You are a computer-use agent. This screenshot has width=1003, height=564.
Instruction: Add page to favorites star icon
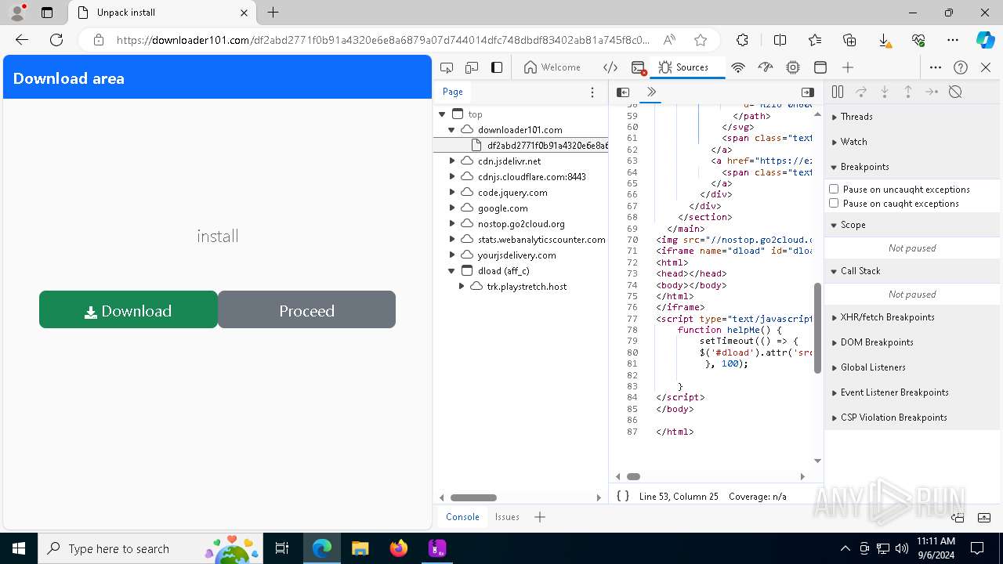(701, 40)
